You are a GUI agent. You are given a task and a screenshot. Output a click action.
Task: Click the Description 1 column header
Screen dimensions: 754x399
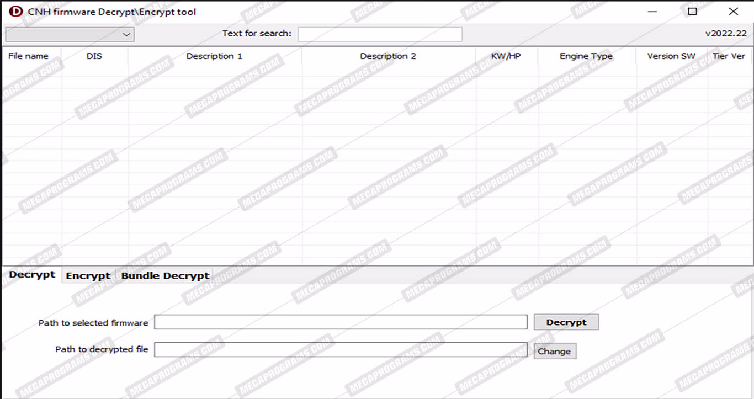pos(214,56)
